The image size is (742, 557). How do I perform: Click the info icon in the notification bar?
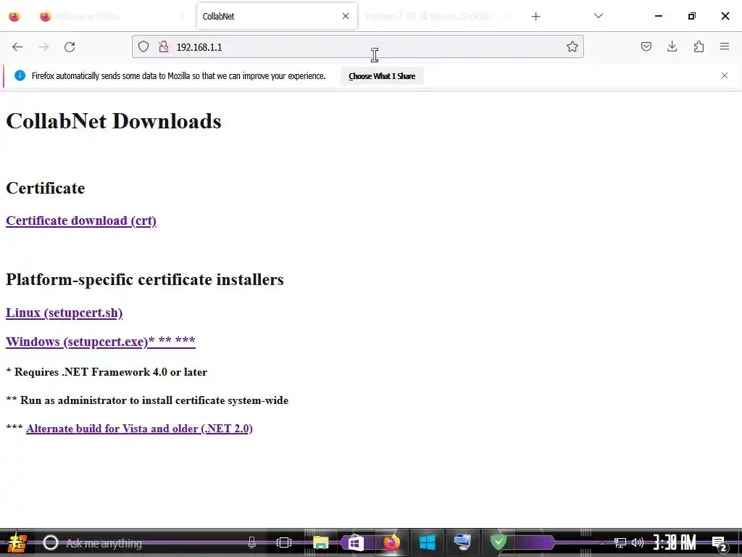pyautogui.click(x=20, y=75)
